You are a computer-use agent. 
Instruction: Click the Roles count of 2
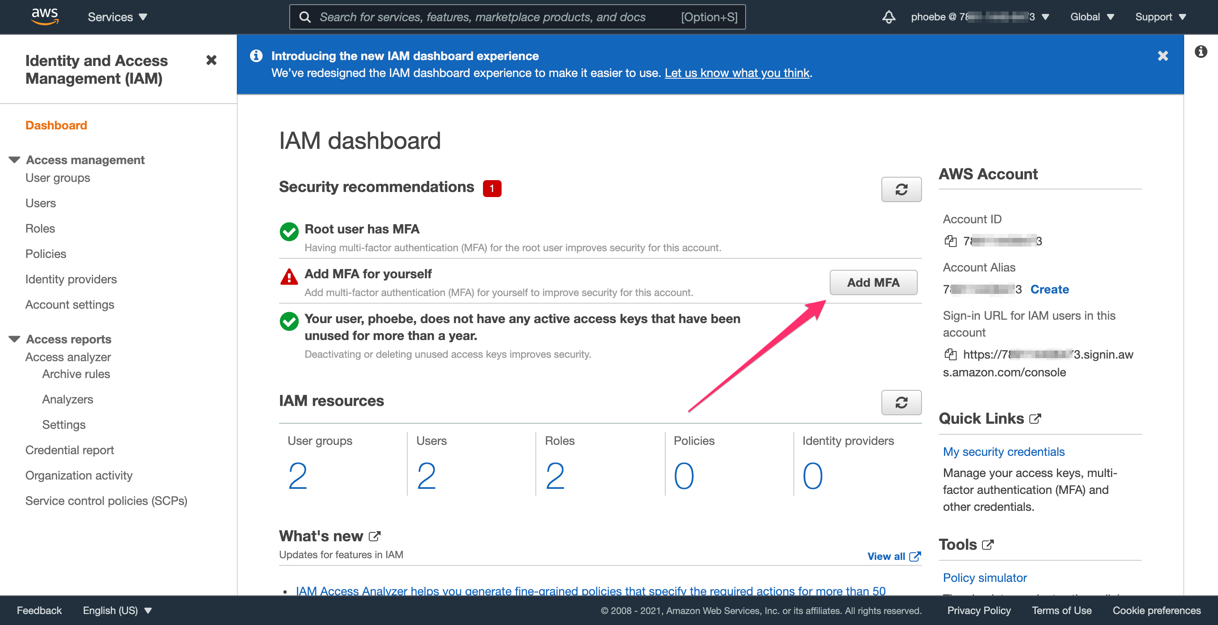554,476
